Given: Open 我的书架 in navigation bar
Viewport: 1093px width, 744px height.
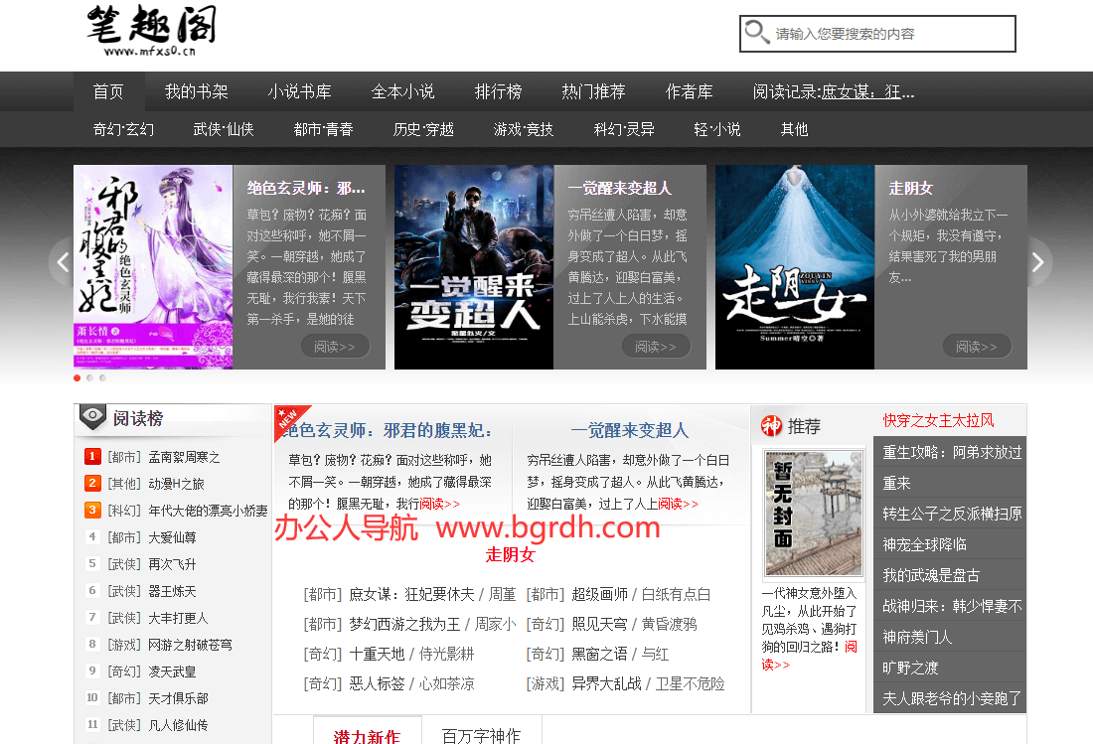Looking at the screenshot, I should (x=196, y=91).
